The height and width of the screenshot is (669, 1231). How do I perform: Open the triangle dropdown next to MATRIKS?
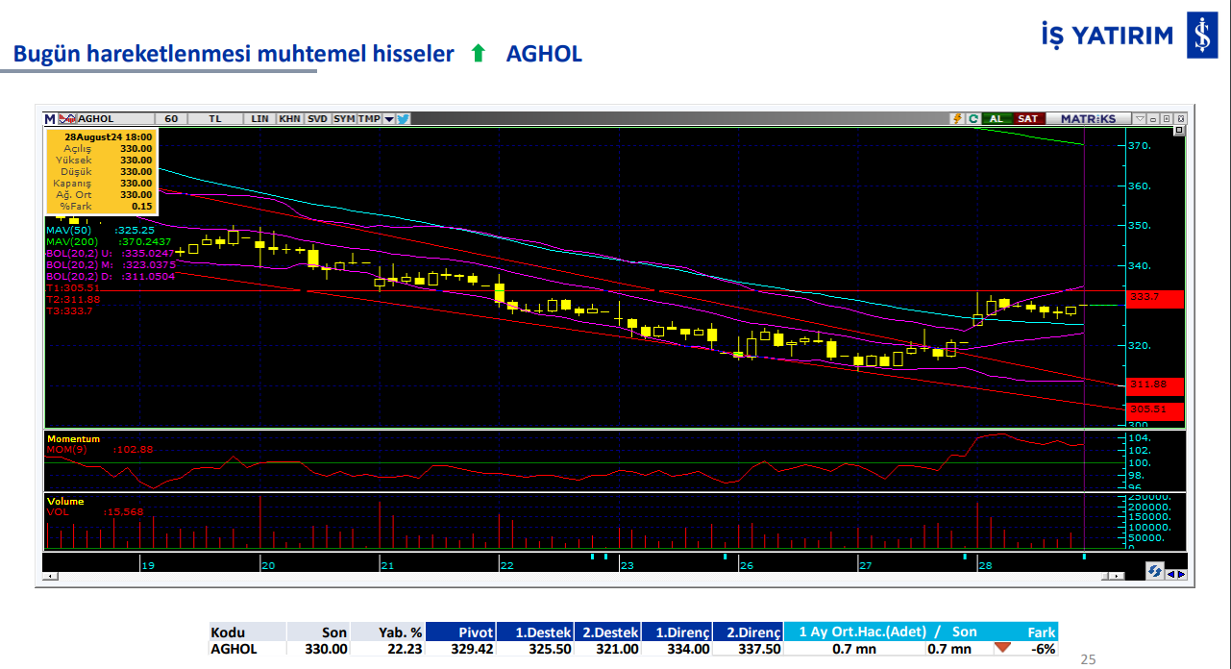pyautogui.click(x=1140, y=119)
